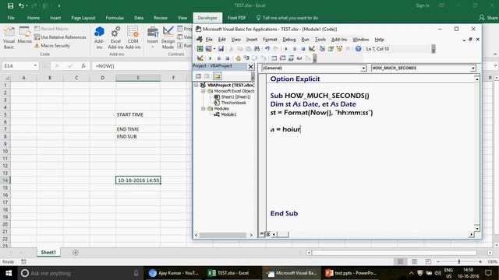Open dropdown arrow beside Insert UserForm icon
This screenshot has width=499, height=280.
click(x=214, y=49)
